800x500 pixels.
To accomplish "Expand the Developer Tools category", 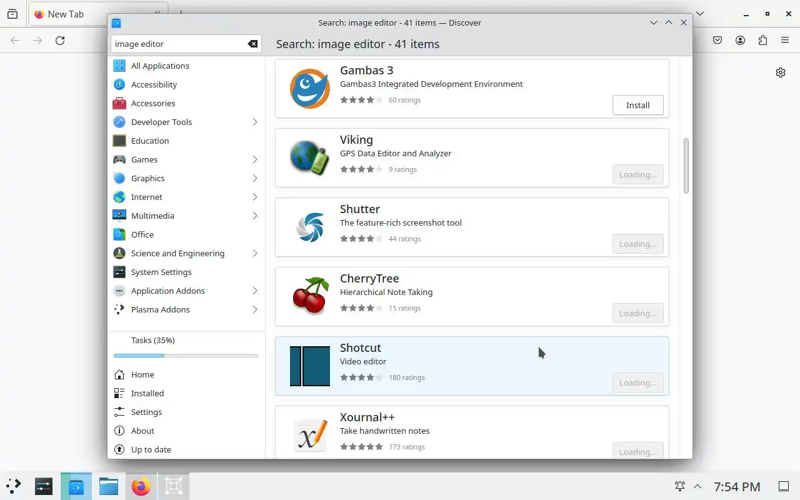I will (255, 122).
